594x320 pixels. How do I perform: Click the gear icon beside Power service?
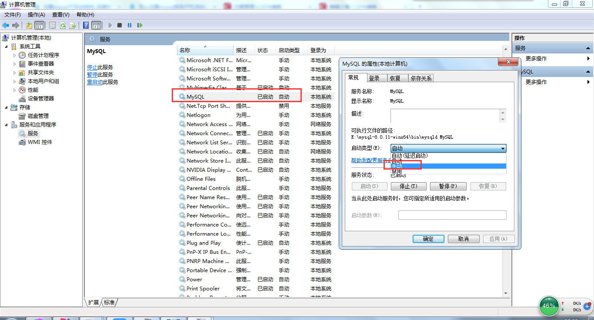point(182,280)
